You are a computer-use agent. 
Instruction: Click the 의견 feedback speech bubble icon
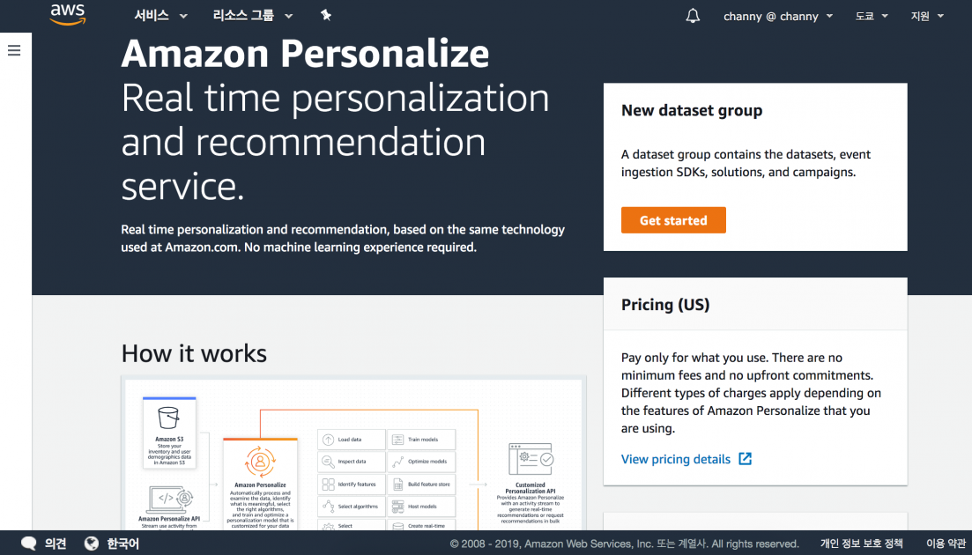coord(28,543)
